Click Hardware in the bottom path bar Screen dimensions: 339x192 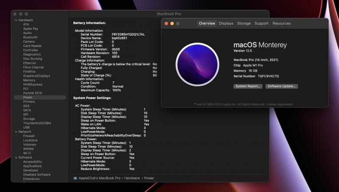[132, 178]
